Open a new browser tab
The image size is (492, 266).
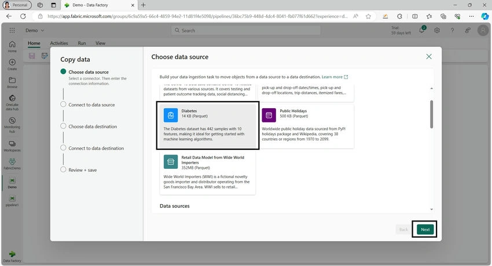pos(144,5)
